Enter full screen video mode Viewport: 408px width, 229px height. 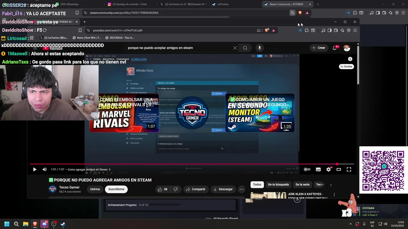point(349,170)
